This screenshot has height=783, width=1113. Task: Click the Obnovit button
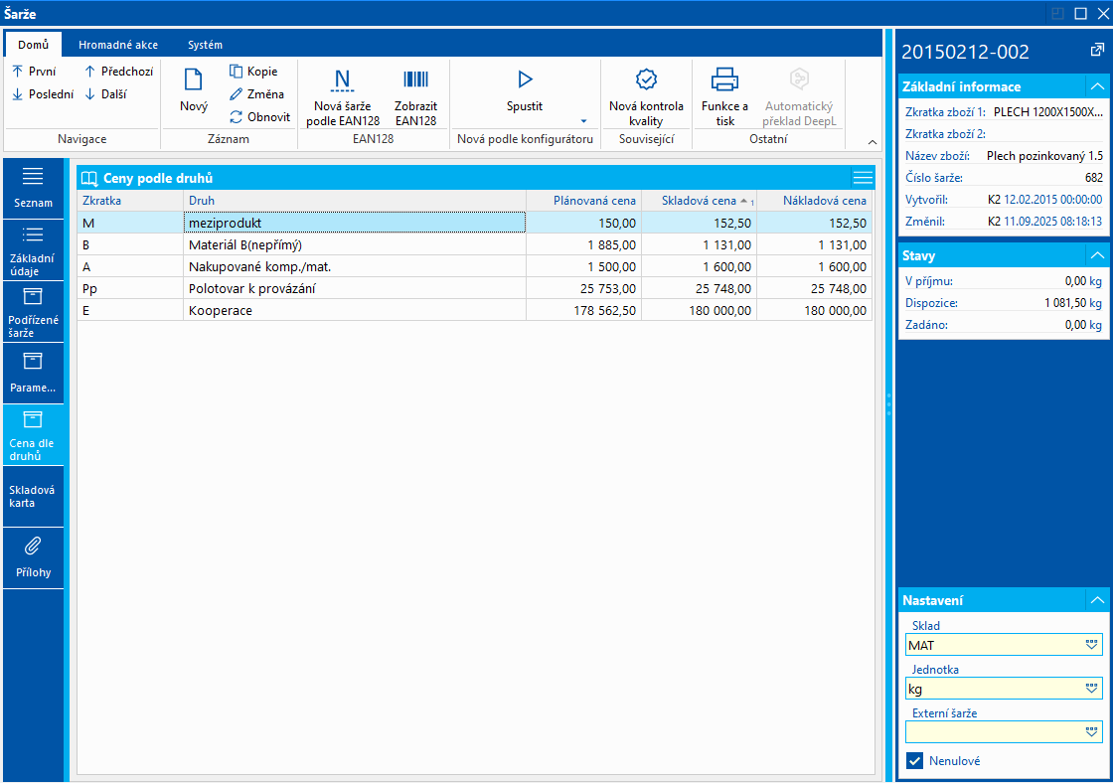[260, 117]
